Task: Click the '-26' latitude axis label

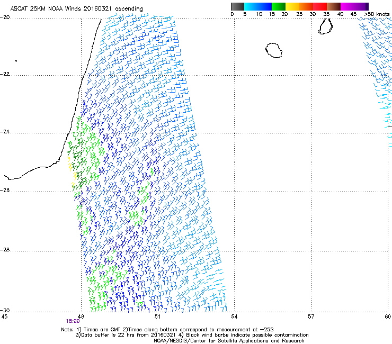Action: point(5,191)
